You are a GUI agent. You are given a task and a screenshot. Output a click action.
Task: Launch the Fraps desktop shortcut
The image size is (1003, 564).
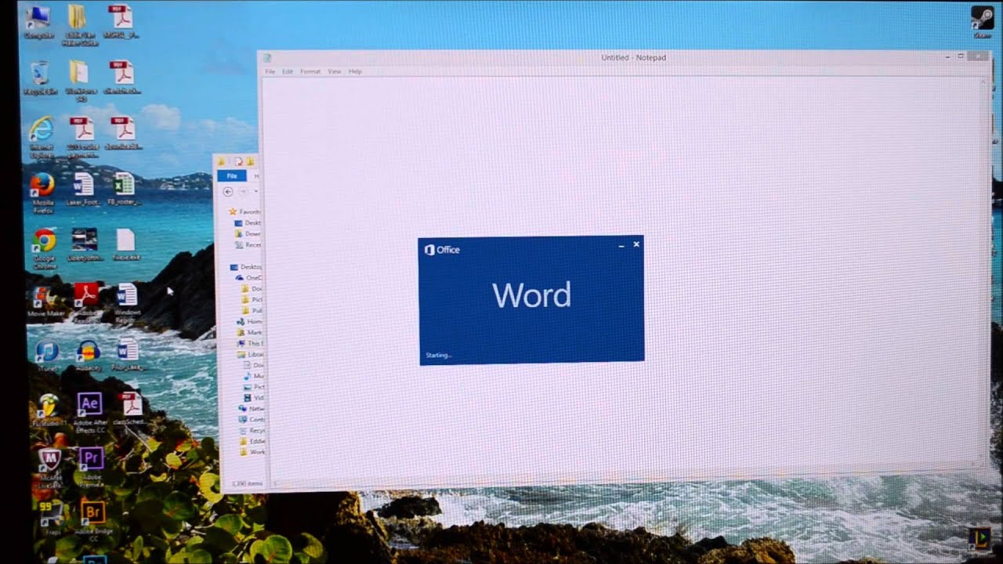point(51,517)
